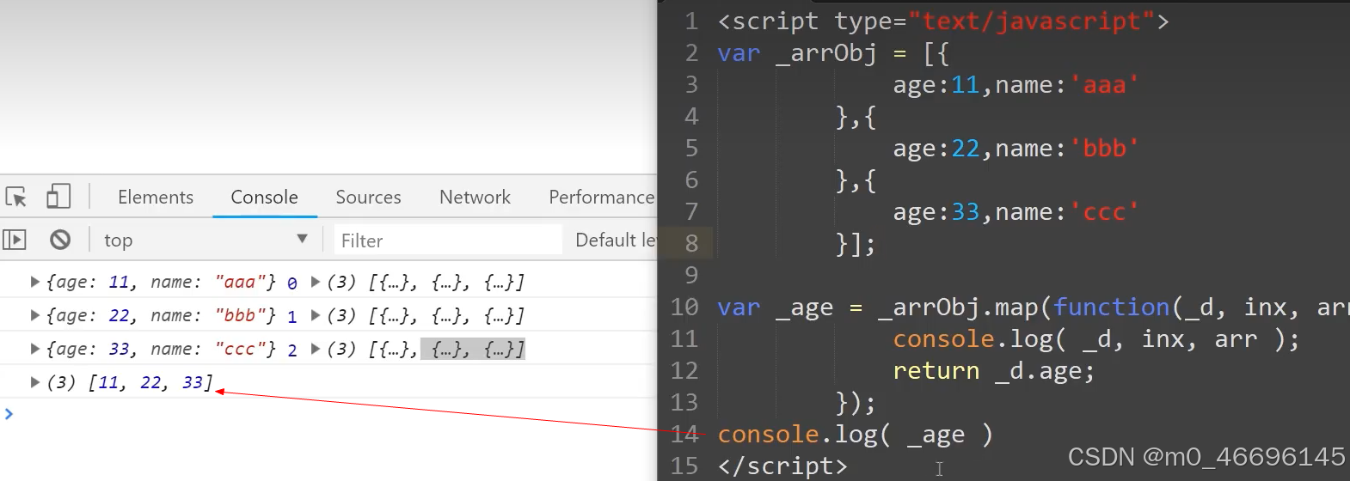Click the index value 2 in the console

point(292,350)
